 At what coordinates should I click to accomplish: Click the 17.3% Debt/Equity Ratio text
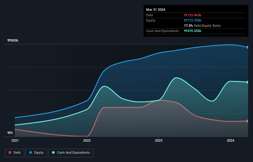(202, 26)
